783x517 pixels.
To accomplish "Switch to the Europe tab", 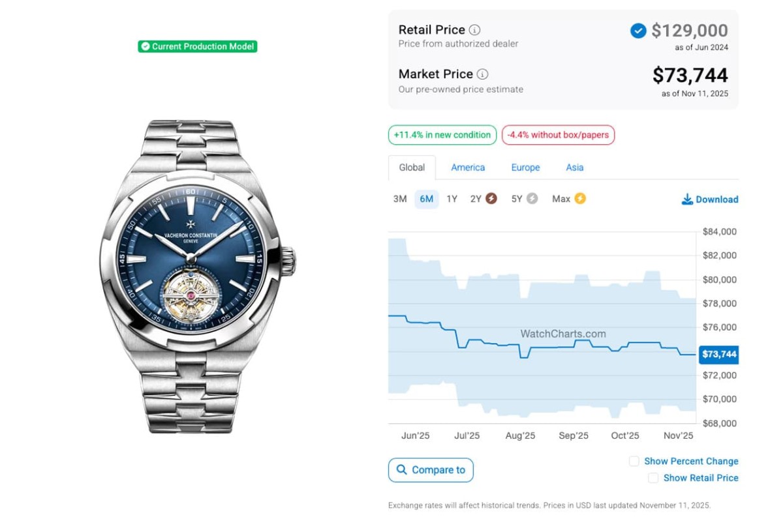I will click(525, 168).
